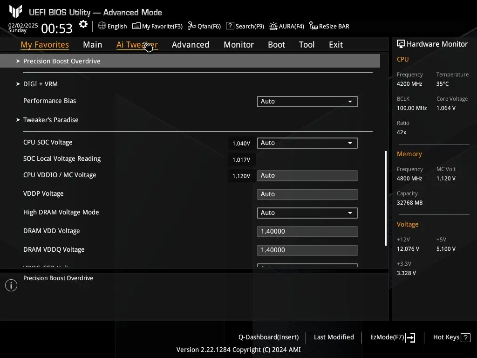Click Last Modified button

coord(334,337)
